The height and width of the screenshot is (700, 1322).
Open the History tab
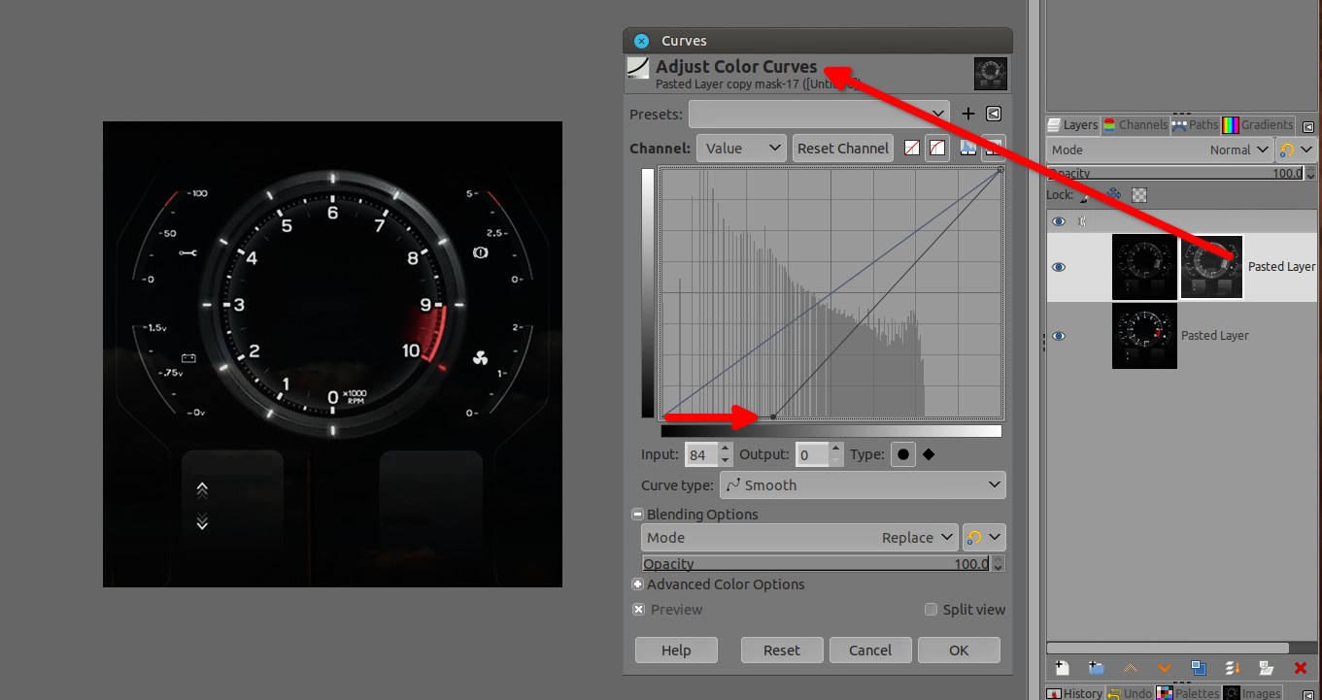1074,693
